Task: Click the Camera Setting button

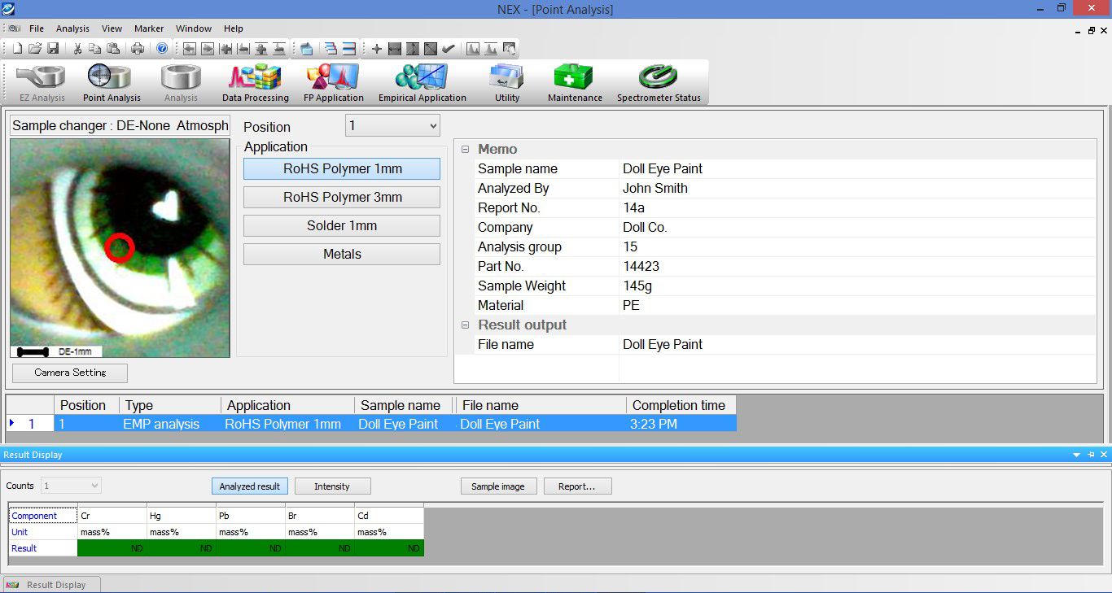Action: pos(70,373)
